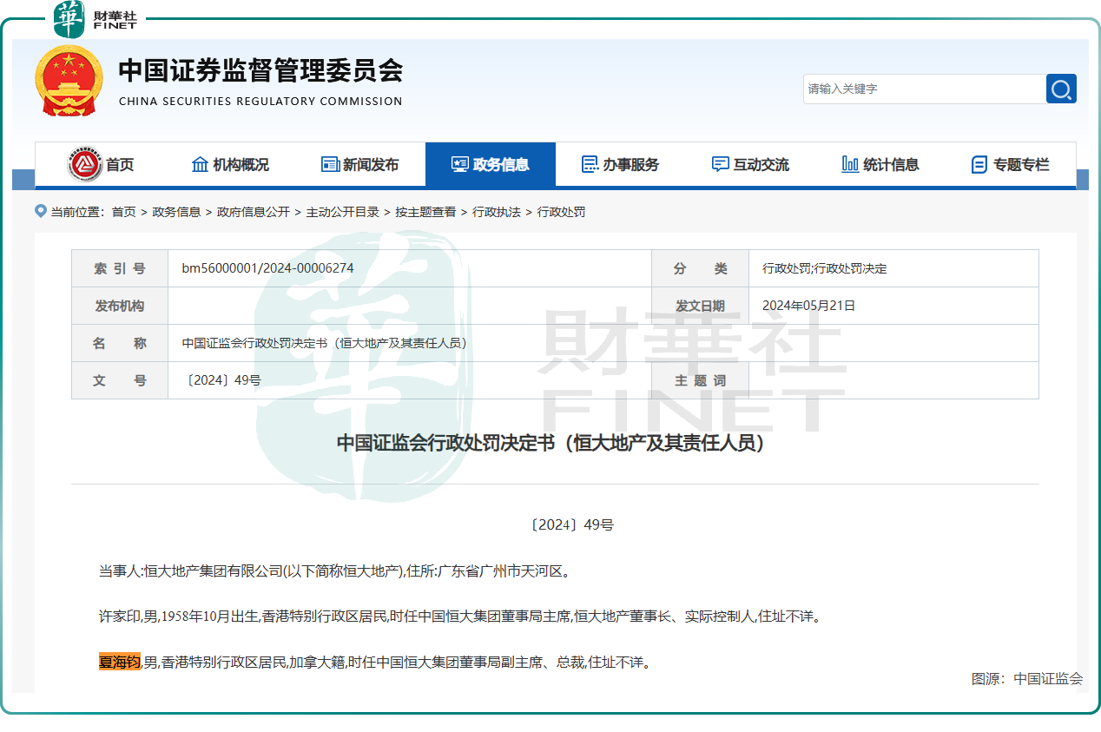This screenshot has height=732, width=1101.
Task: Open the 互动交流 navigation tab
Action: click(x=751, y=164)
